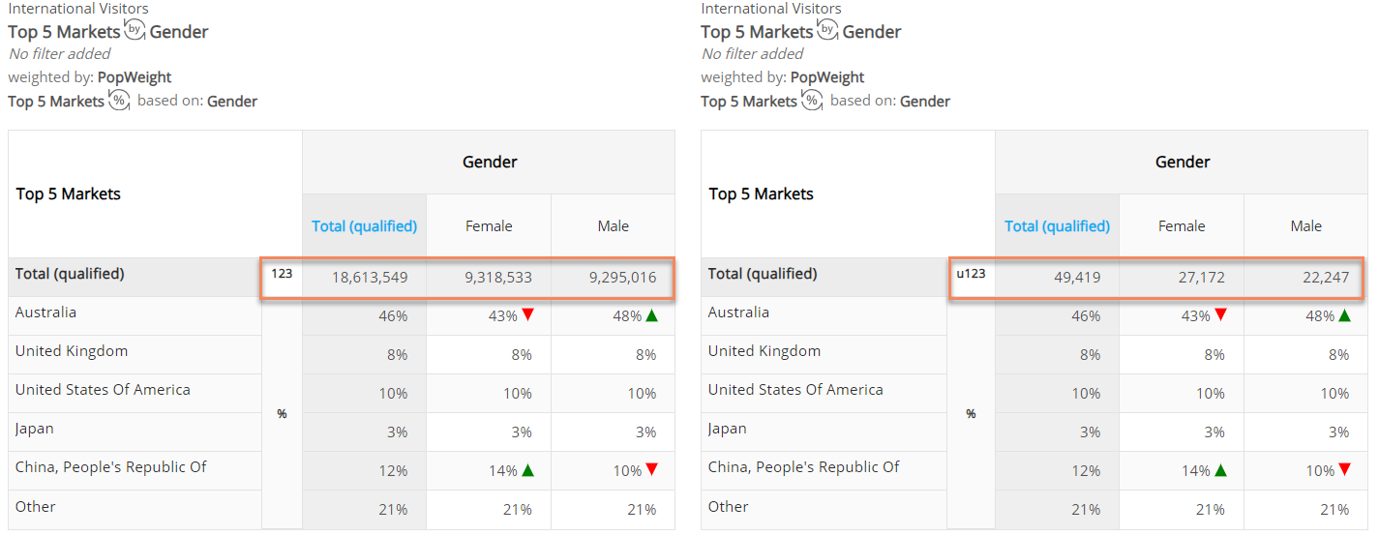Click the 'based on: Gender' label above the 123 table
Screen dimensions: 1379x536
pos(197,101)
